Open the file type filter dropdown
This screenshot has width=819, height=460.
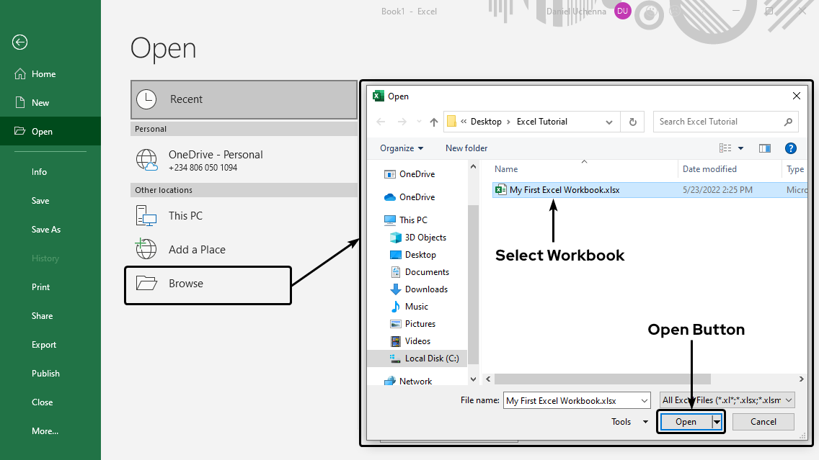tap(726, 400)
